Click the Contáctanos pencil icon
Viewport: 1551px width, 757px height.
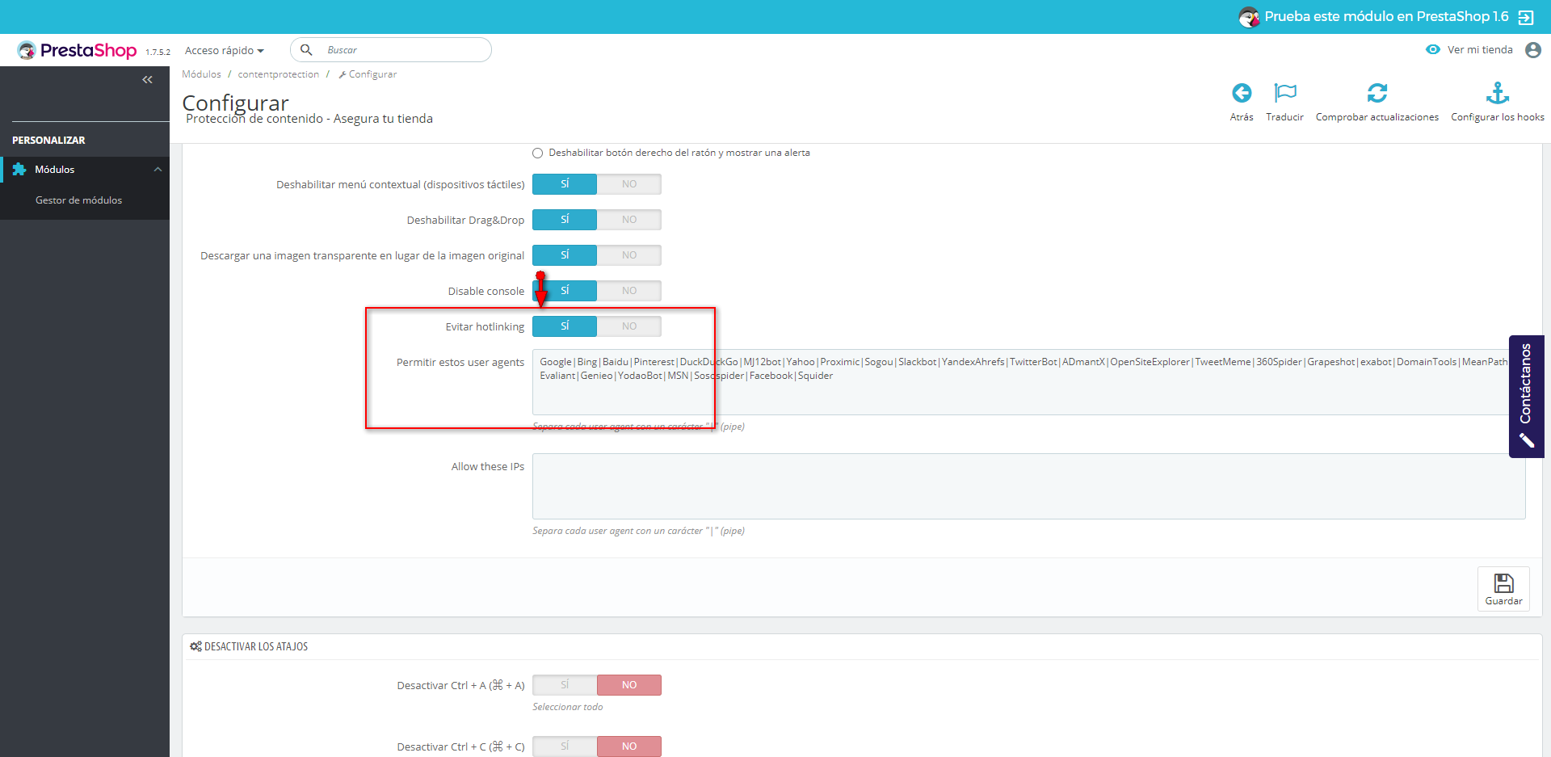click(x=1526, y=440)
